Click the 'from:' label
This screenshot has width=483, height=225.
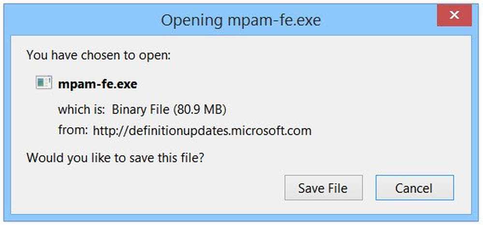73,130
